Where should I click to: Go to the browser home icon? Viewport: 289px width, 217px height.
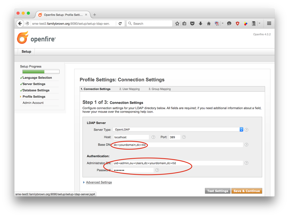[x=209, y=23]
